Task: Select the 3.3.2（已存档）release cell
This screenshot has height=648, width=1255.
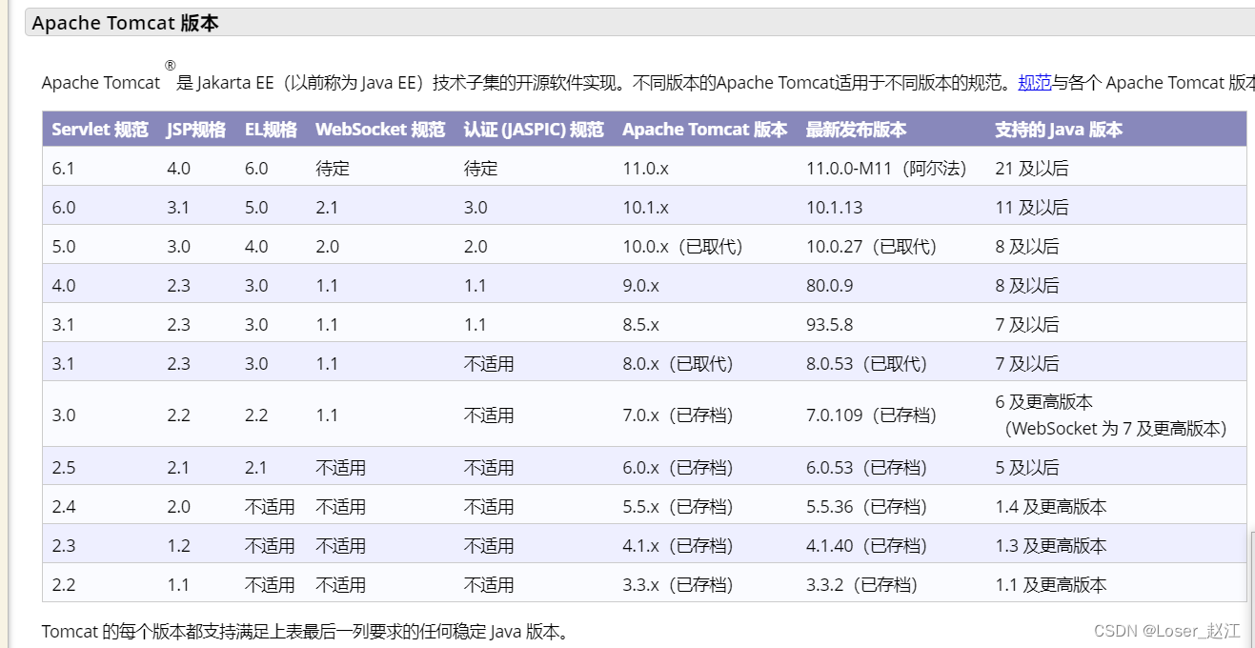Action: click(x=861, y=585)
